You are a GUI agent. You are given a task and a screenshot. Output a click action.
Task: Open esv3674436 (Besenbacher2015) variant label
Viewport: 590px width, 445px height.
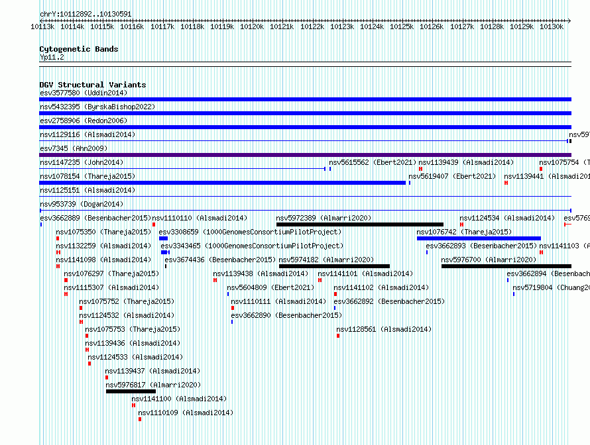click(x=221, y=260)
